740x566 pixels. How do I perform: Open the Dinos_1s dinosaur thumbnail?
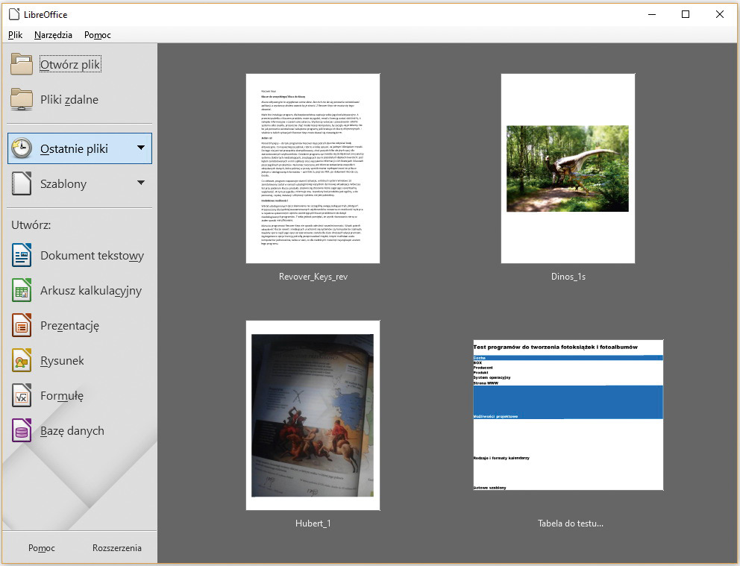click(x=568, y=169)
